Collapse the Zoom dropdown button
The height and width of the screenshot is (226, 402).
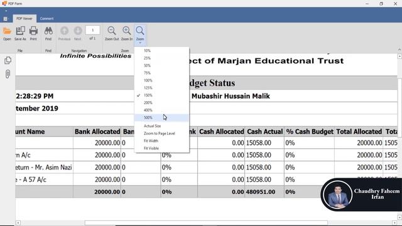140,35
